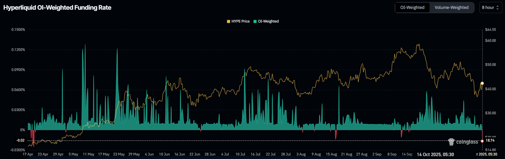Click the 15 Aug date label
The height and width of the screenshot is (159, 505).
[331, 154]
